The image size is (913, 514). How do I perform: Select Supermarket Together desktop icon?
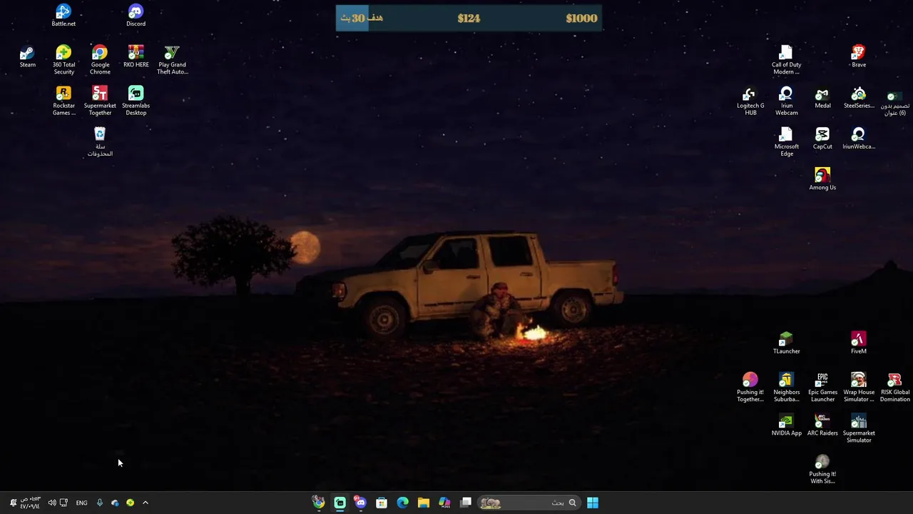pyautogui.click(x=100, y=101)
